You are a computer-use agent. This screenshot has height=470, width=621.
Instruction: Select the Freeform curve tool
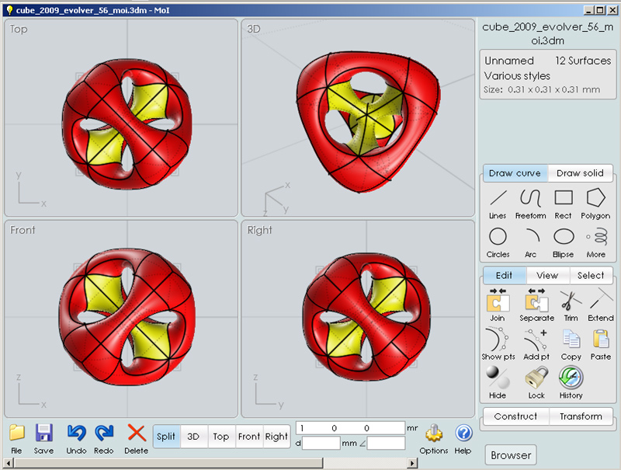pyautogui.click(x=530, y=204)
